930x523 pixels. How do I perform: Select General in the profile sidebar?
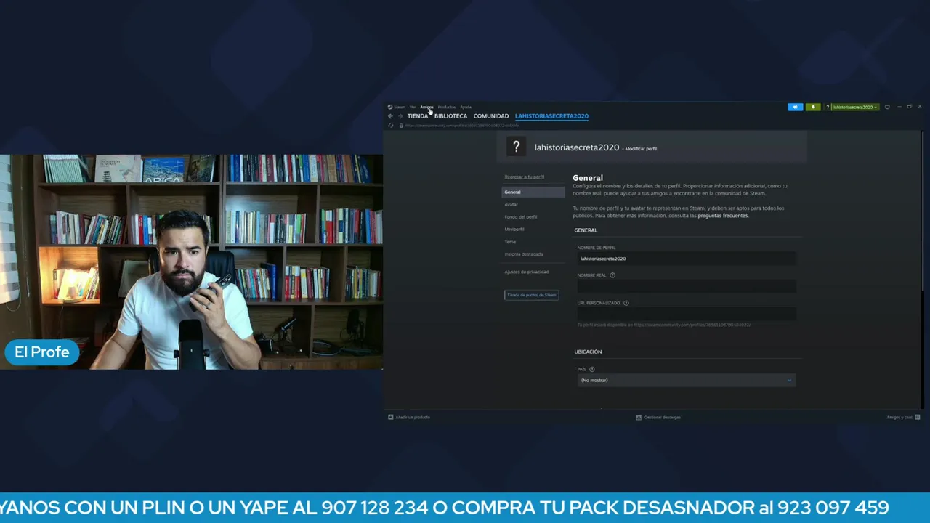click(533, 192)
